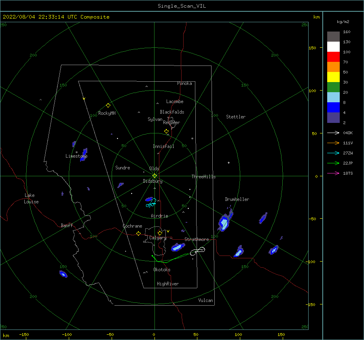The height and width of the screenshot is (340, 364).
Task: Select the purple 4 legend swatch
Action: [333, 117]
